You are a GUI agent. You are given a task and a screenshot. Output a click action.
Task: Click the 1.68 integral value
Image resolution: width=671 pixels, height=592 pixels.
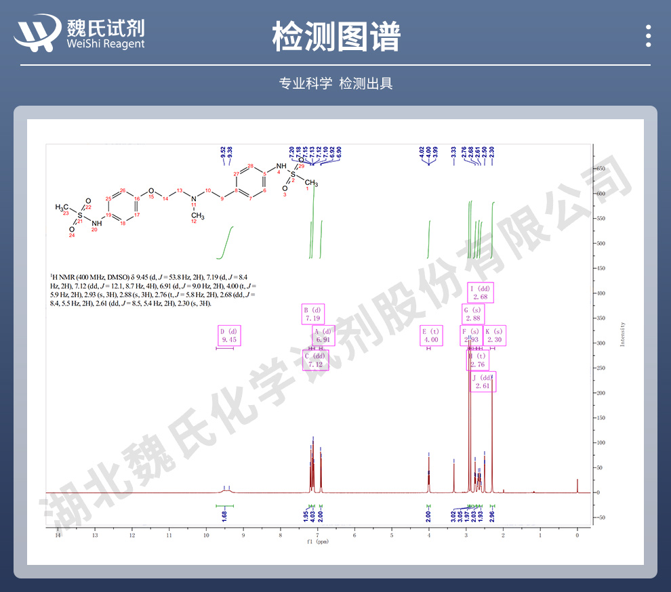coord(224,517)
